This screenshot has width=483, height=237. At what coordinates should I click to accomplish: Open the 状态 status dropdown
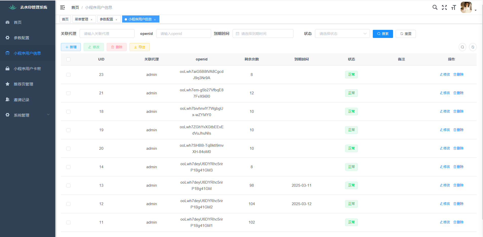[x=342, y=34]
